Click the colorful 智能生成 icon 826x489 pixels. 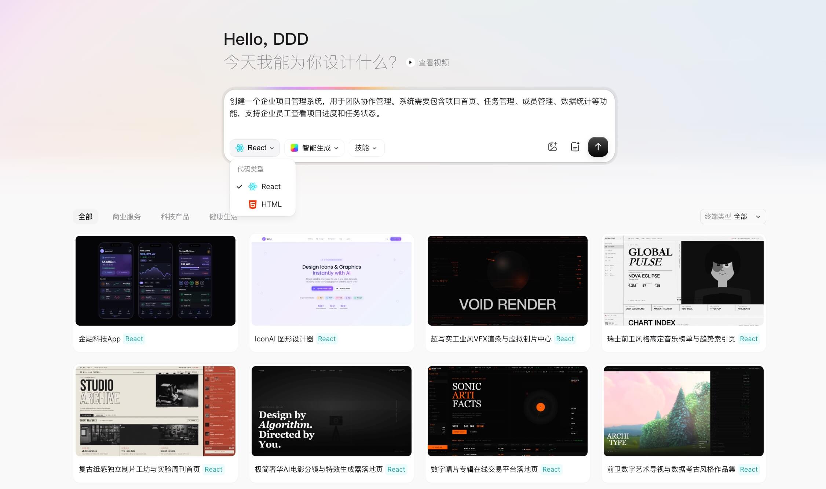(x=295, y=148)
